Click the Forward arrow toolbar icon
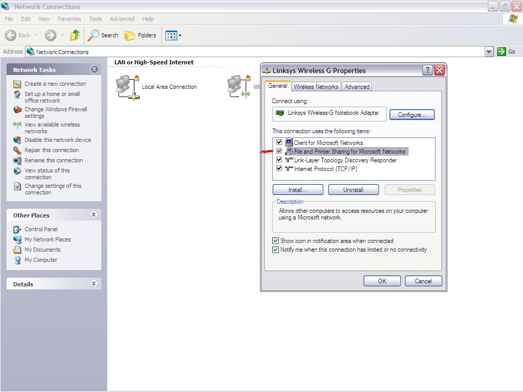 click(51, 35)
